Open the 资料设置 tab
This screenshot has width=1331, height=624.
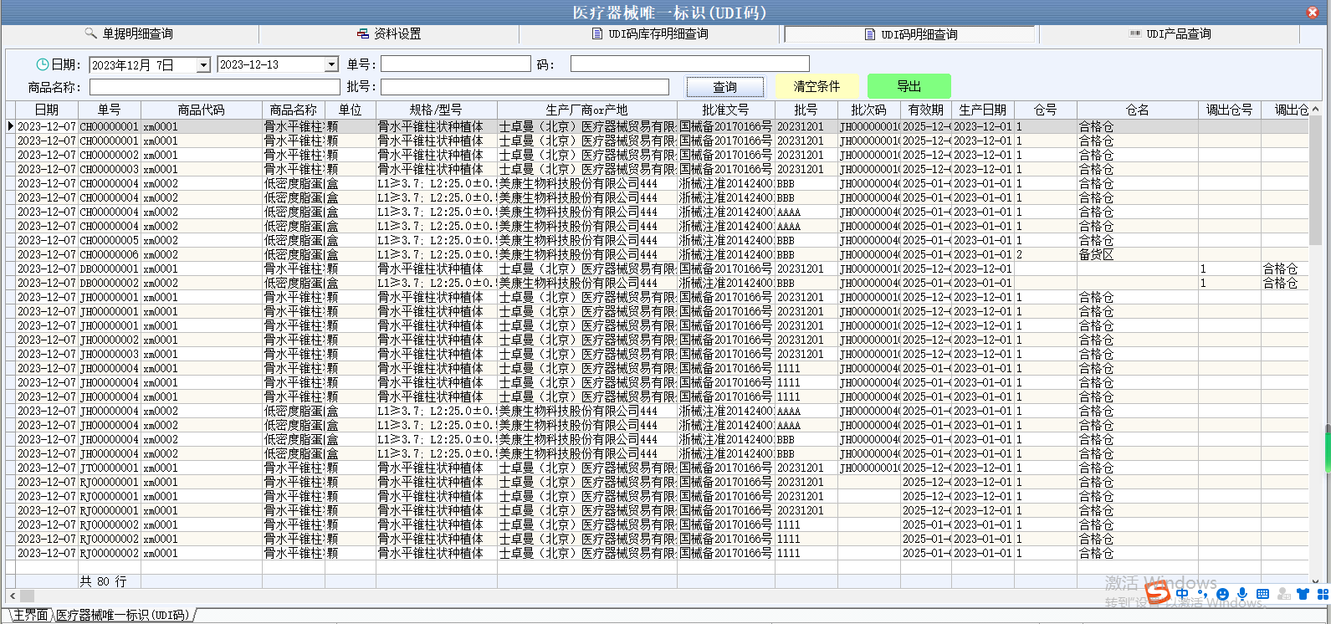pyautogui.click(x=389, y=34)
